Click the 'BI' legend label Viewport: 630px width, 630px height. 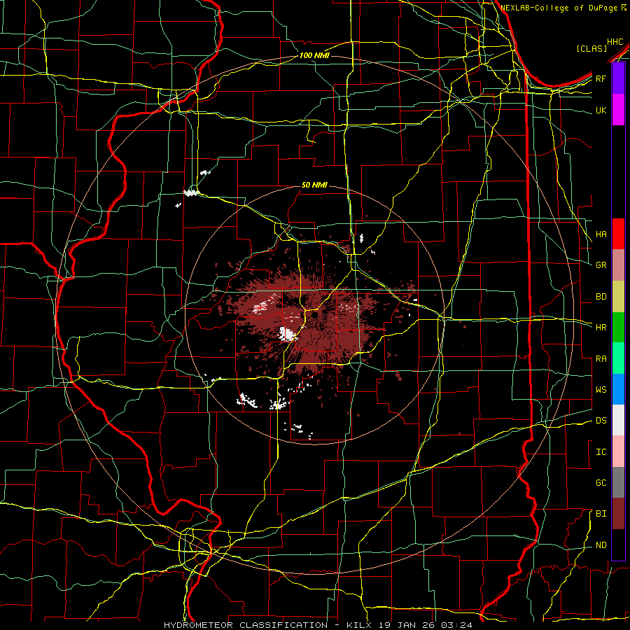pyautogui.click(x=601, y=514)
